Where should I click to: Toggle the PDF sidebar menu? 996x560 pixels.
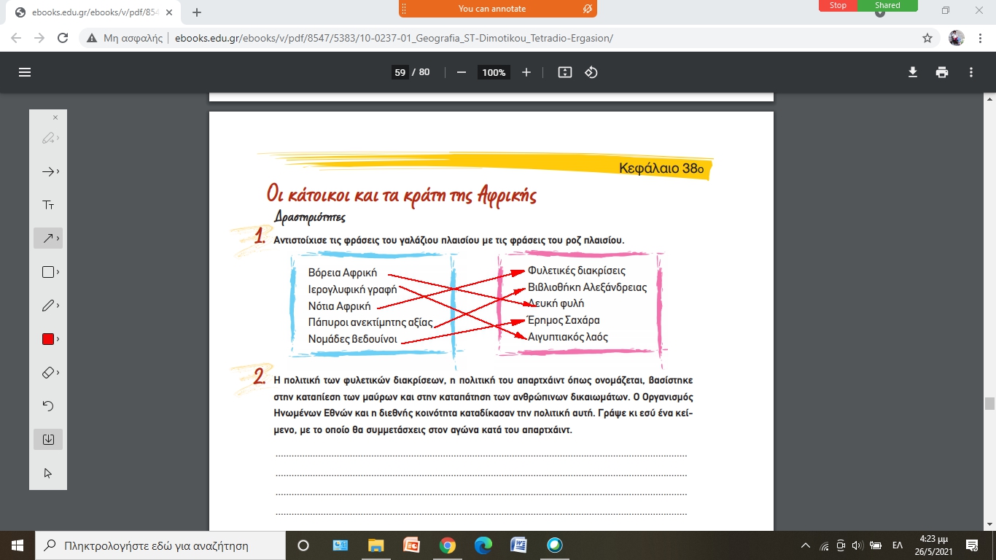click(x=25, y=72)
